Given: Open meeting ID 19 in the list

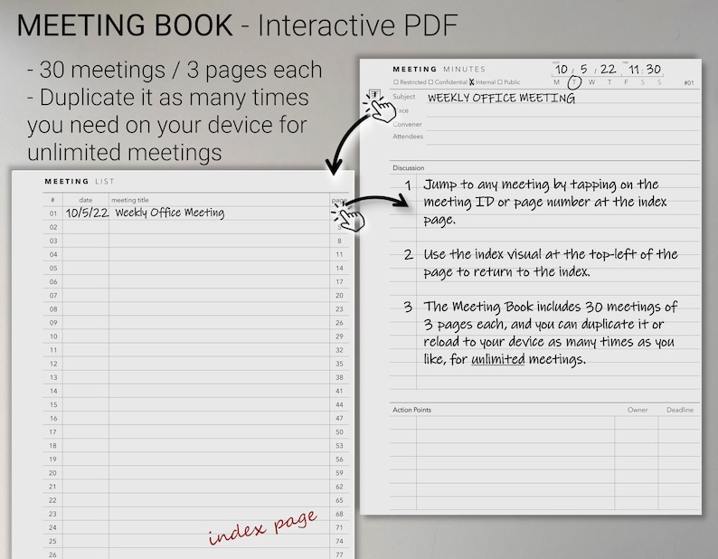Looking at the screenshot, I should point(52,460).
